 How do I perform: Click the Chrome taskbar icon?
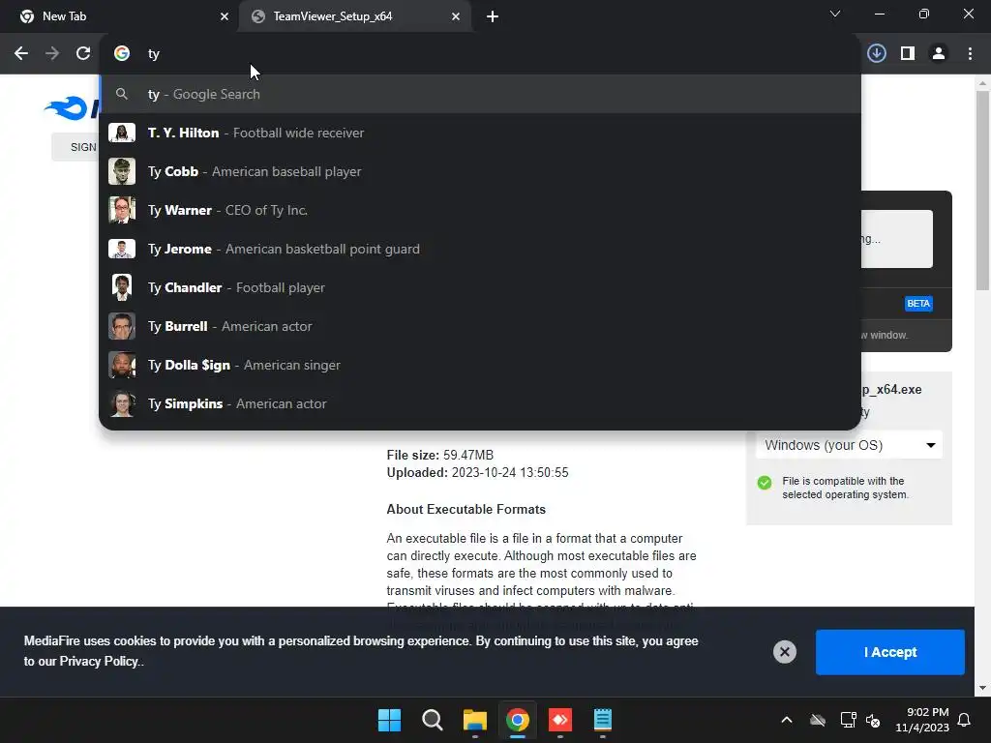(x=518, y=720)
